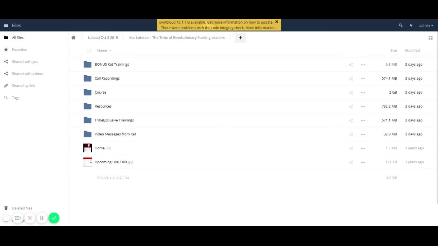
Task: Share Video Messages from Kat folder
Action: tap(351, 135)
